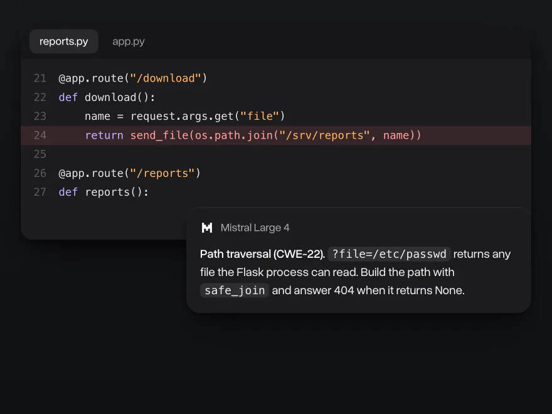Viewport: 552px width, 414px height.
Task: Switch to the reports.py tab
Action: click(x=64, y=41)
